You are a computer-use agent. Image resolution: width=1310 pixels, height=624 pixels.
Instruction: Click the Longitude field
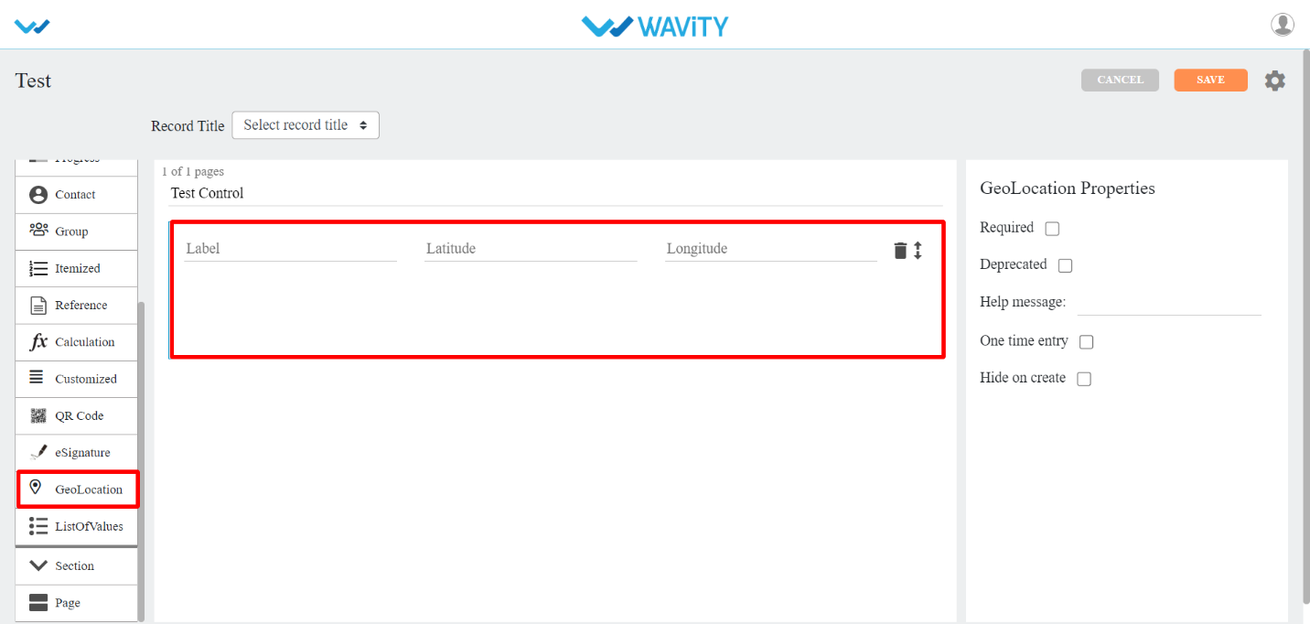click(771, 249)
